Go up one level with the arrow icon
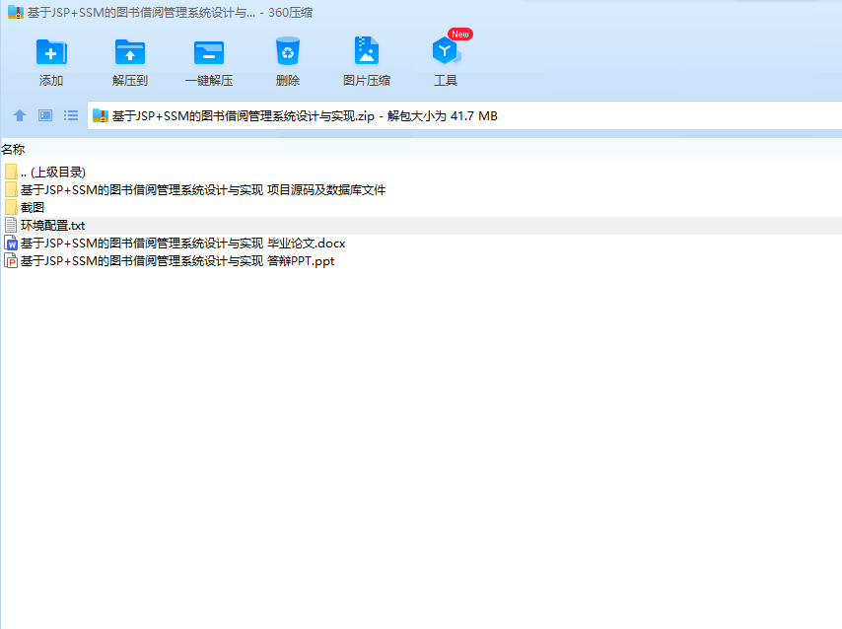The image size is (842, 629). pos(20,115)
